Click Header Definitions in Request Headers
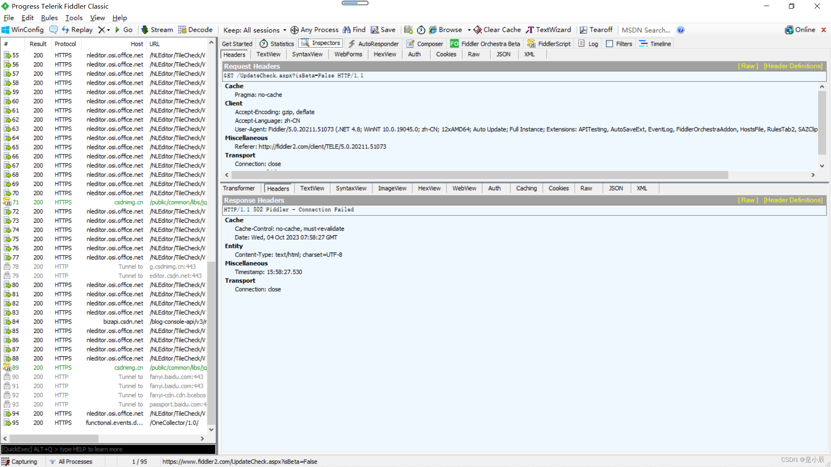Viewport: 831px width, 467px height. [793, 66]
